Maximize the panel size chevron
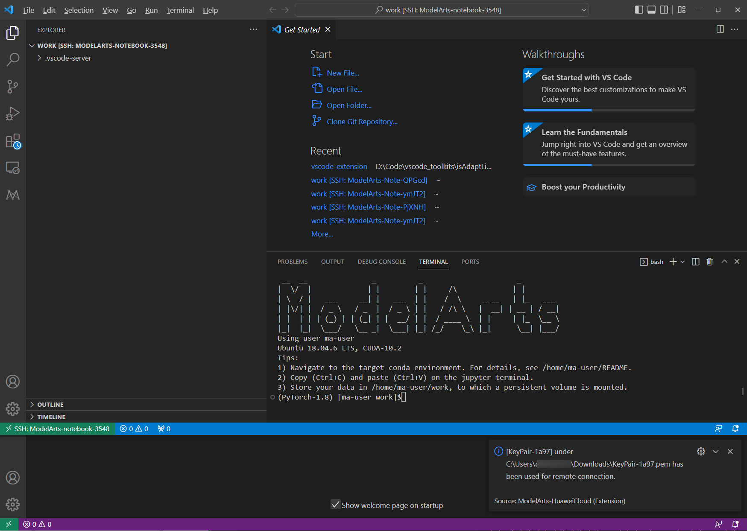747x531 pixels. coord(724,262)
